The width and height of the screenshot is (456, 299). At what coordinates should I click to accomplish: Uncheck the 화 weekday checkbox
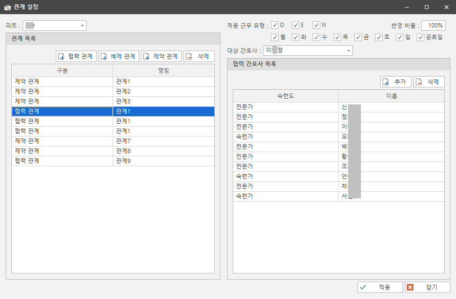(x=296, y=37)
